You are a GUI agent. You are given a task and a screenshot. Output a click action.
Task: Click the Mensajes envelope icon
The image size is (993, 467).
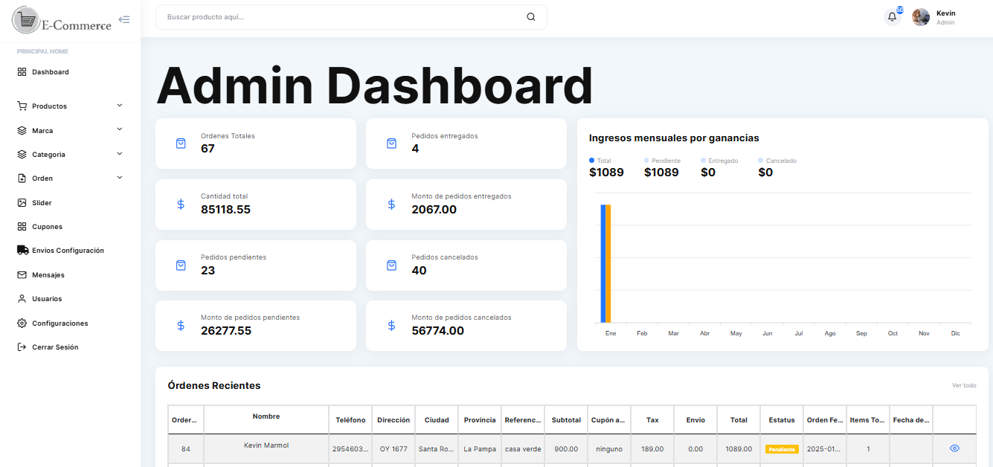(x=22, y=275)
